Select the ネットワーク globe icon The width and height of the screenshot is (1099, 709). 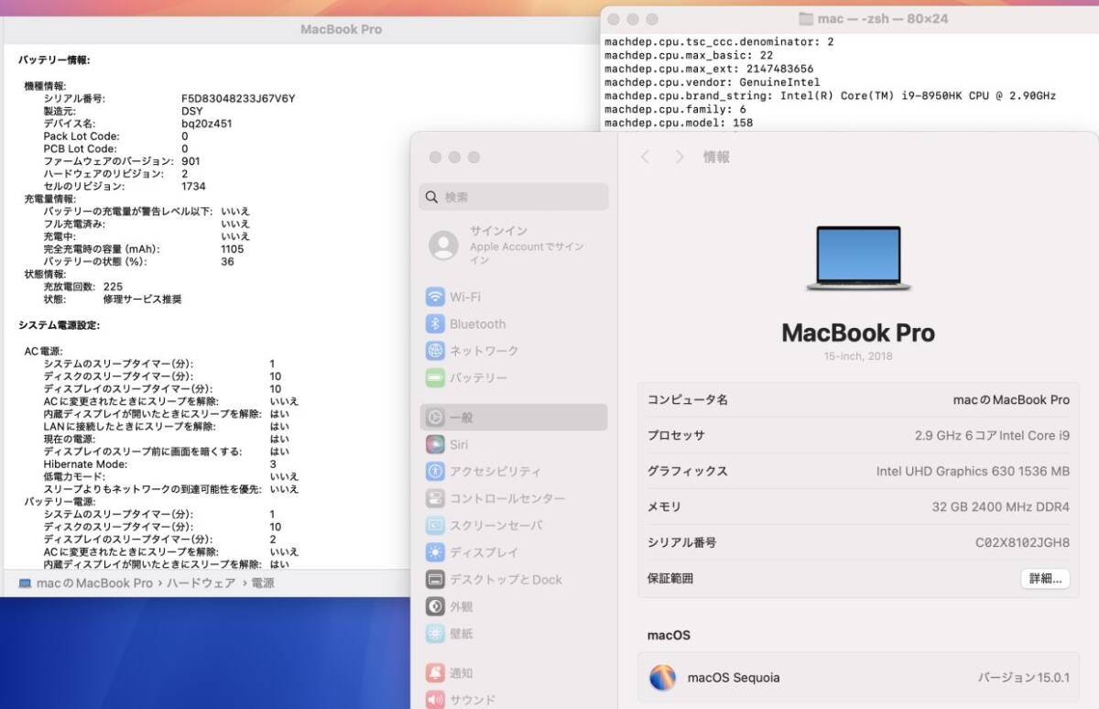pos(436,351)
